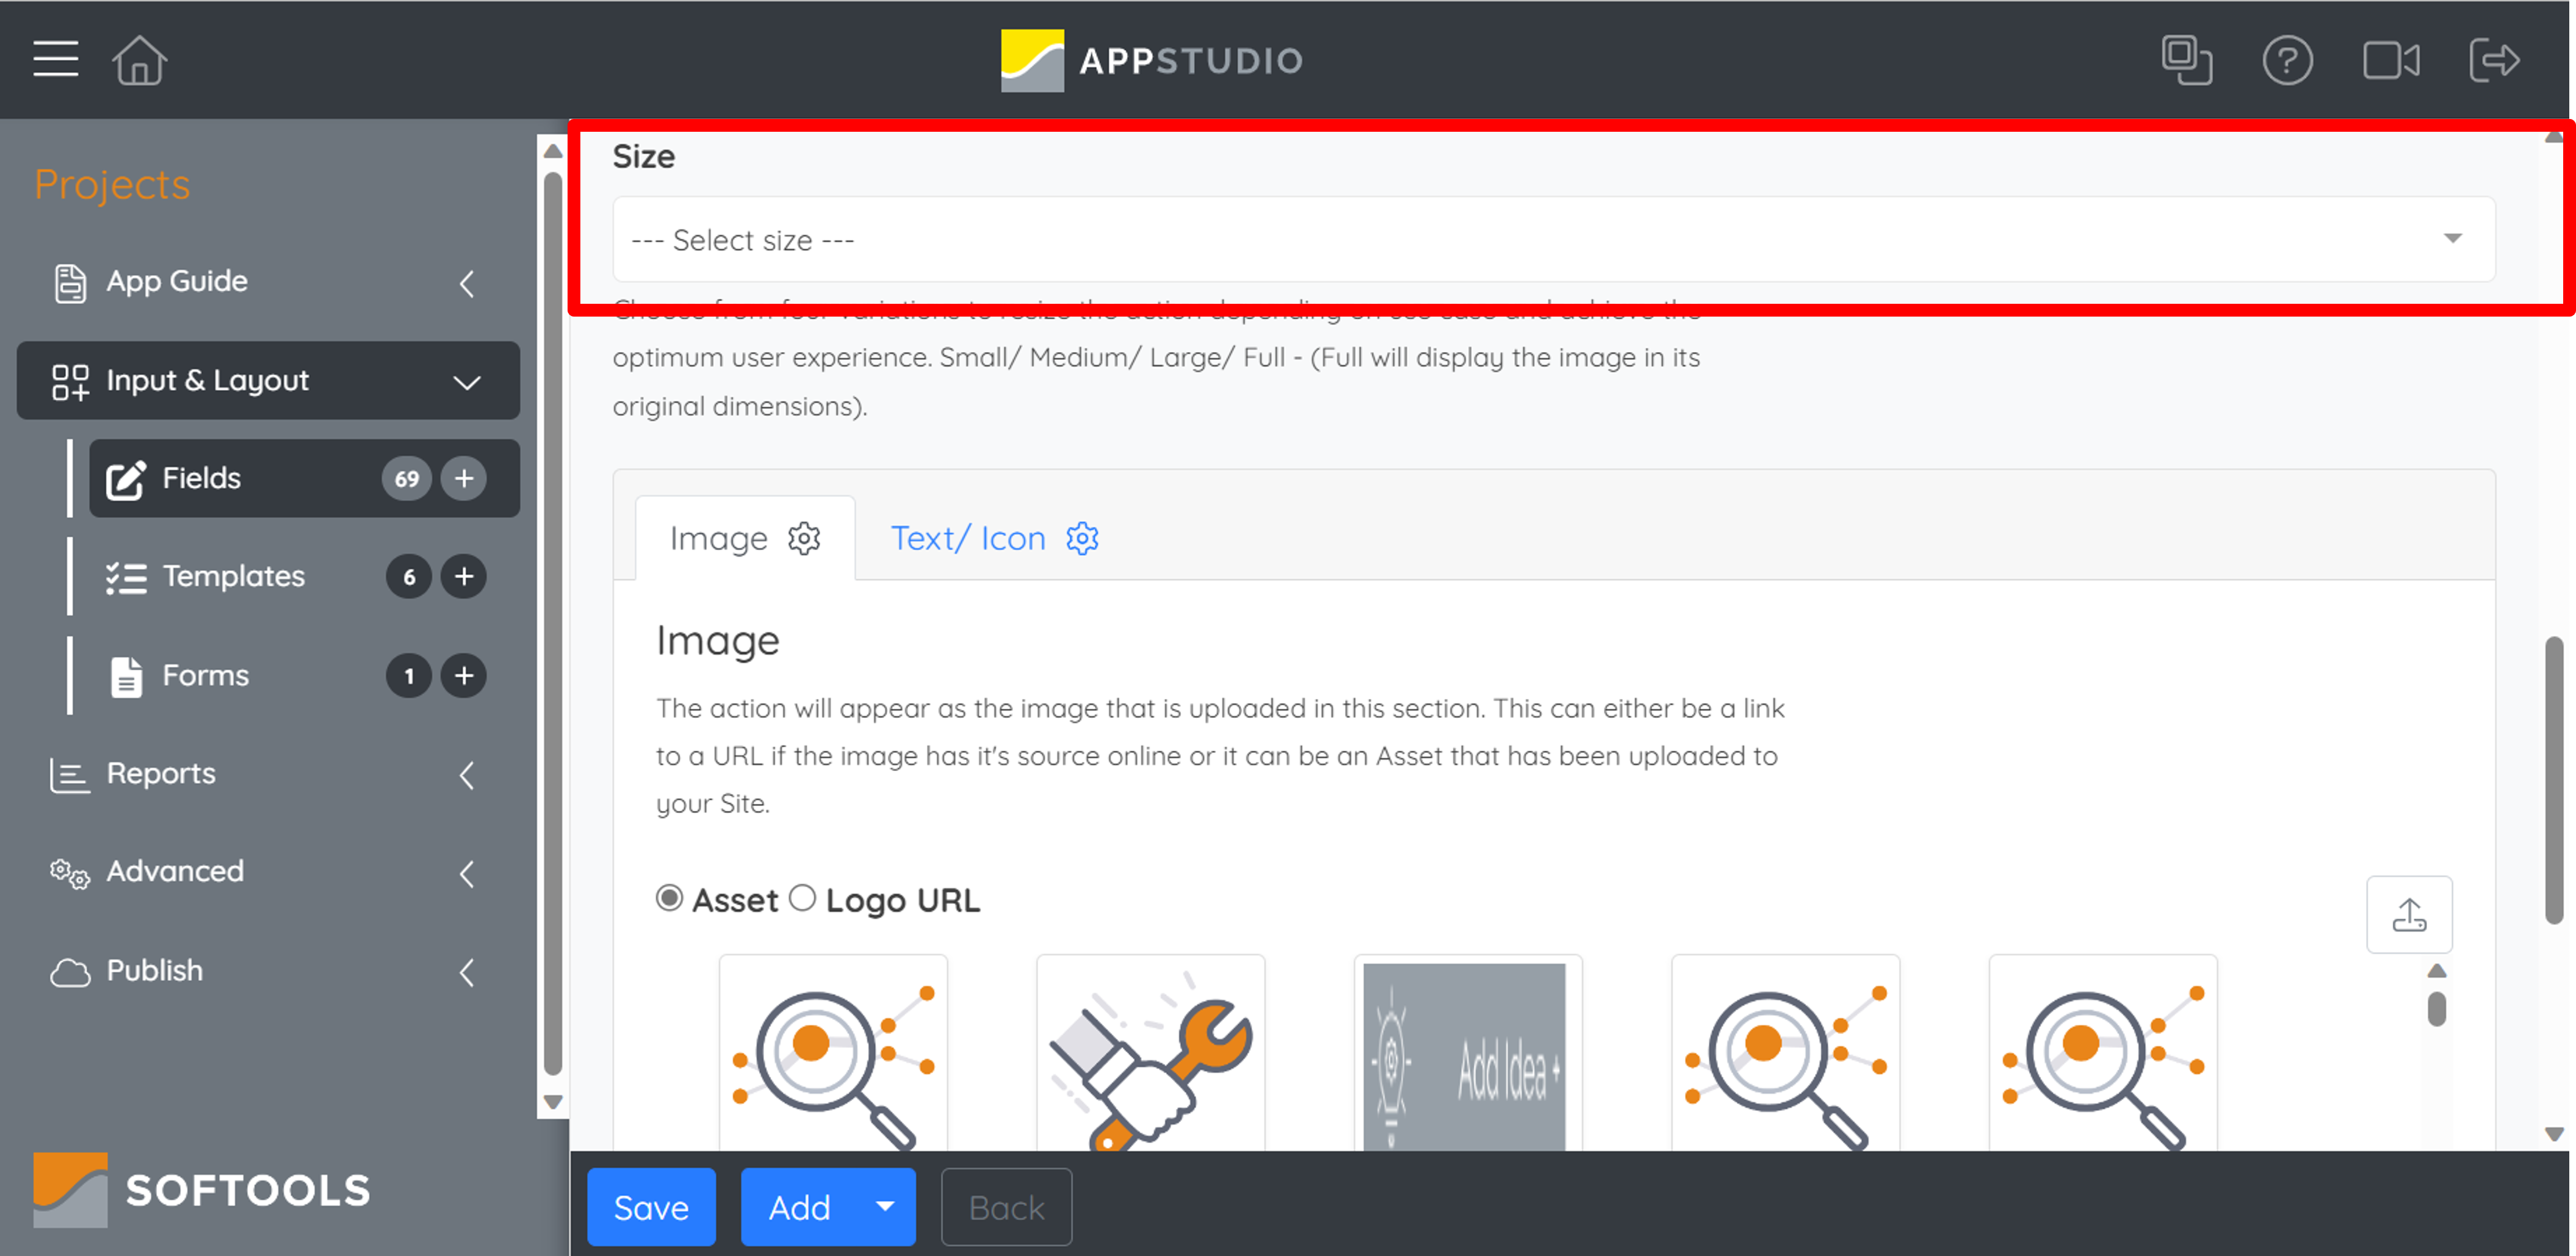Select the Add Idea asset thumbnail

click(1467, 1053)
